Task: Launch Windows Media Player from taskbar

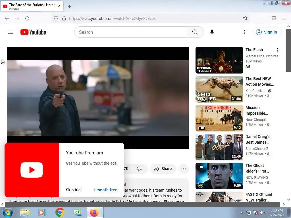Action: point(41,212)
